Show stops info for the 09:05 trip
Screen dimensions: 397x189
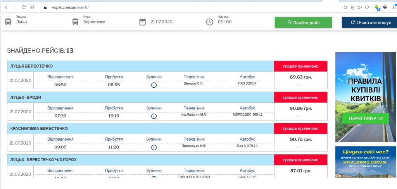pos(154,147)
